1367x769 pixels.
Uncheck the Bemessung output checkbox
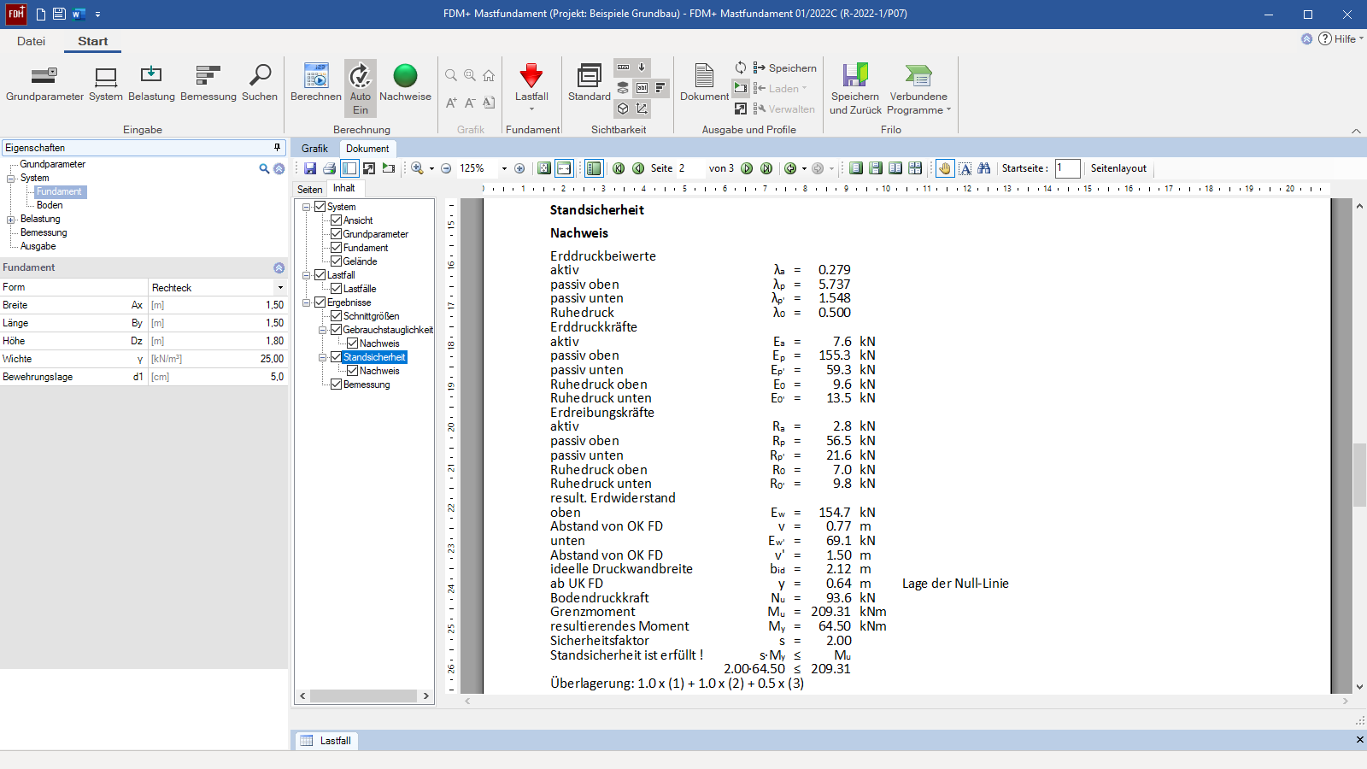tap(337, 384)
